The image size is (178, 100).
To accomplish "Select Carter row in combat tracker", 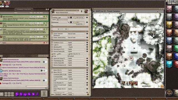I will click(24, 31).
